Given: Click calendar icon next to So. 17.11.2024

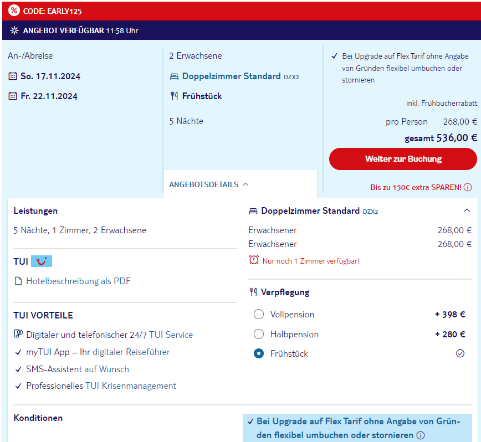Looking at the screenshot, I should tap(13, 76).
